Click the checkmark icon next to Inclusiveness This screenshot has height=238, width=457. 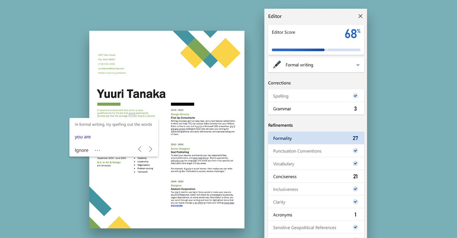tap(355, 189)
